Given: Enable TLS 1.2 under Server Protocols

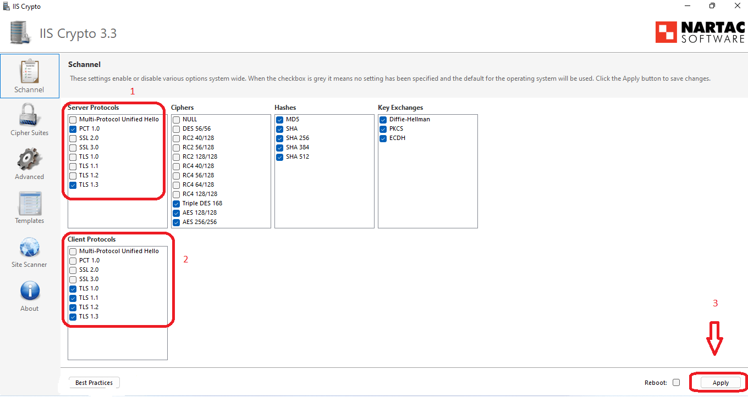Looking at the screenshot, I should [73, 175].
